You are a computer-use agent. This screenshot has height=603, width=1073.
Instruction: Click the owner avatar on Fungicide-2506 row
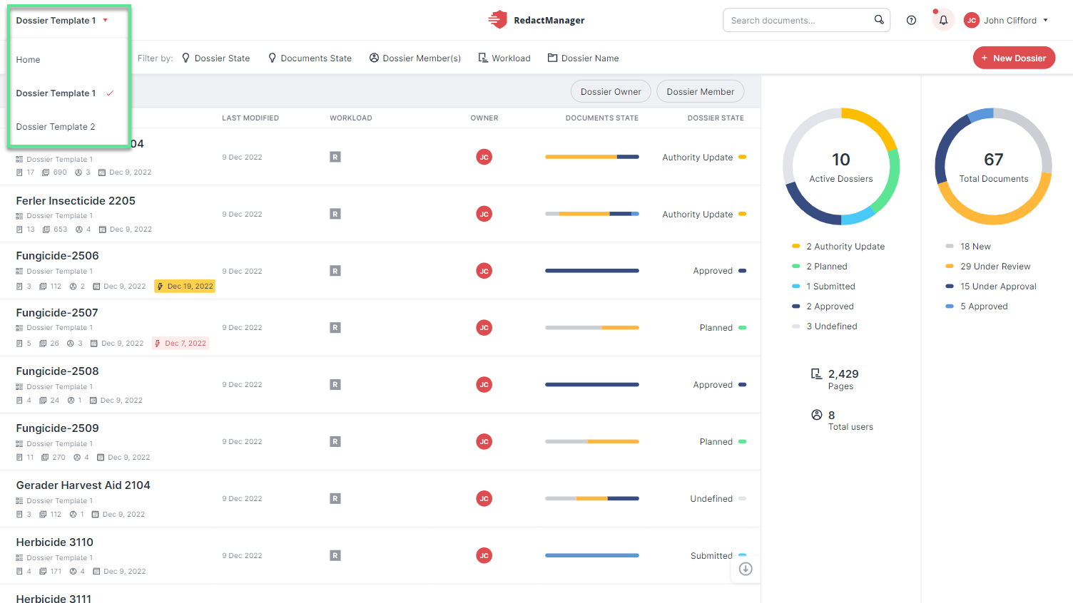[x=484, y=271]
